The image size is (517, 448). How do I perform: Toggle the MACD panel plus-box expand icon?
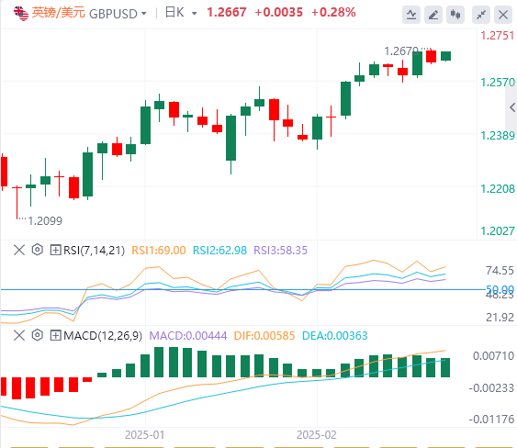(x=55, y=336)
